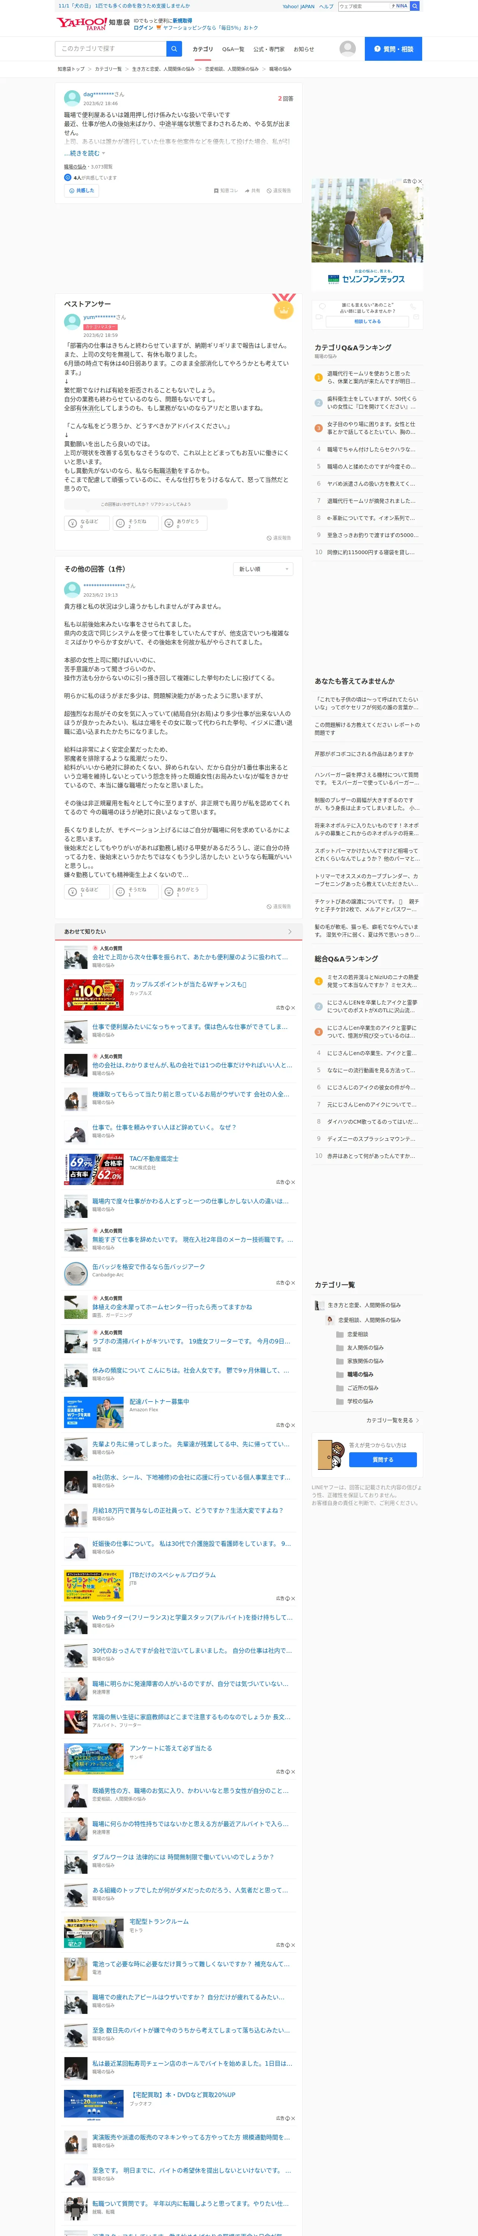
Task: Click 知恵袋トップ breadcrumb
Action: point(71,69)
